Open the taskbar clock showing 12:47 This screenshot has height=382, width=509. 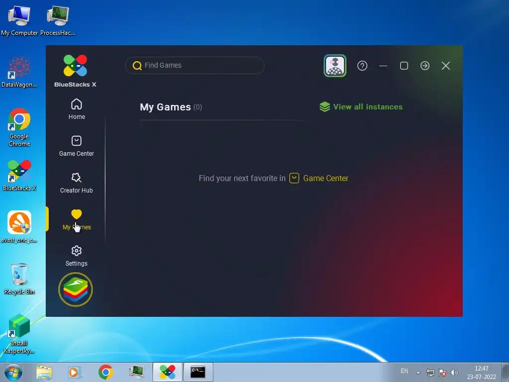[481, 373]
